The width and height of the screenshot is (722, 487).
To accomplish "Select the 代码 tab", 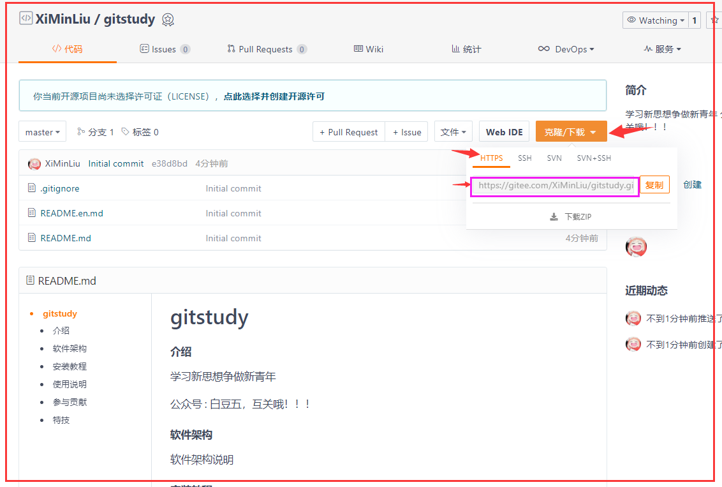I will click(x=67, y=49).
